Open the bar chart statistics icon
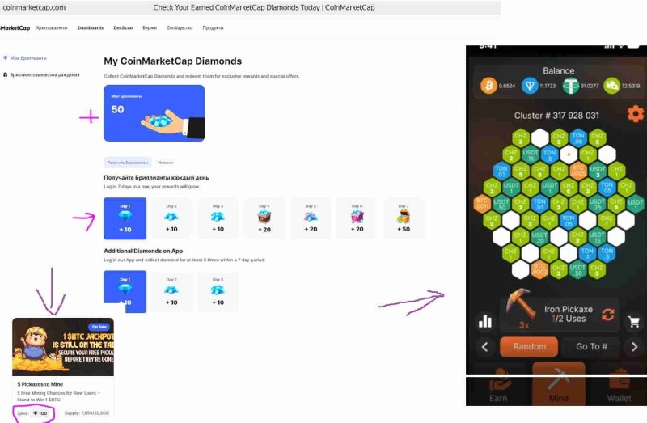647x423 pixels. [485, 321]
